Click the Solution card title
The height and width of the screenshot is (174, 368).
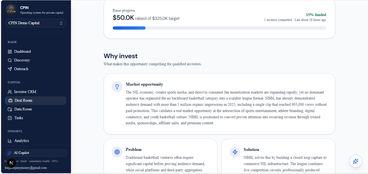[x=251, y=150]
